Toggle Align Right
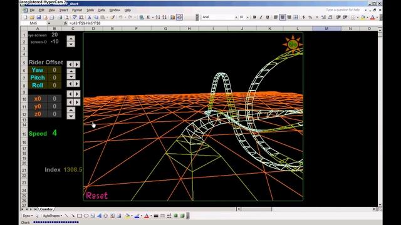The image size is (401, 225). [x=289, y=17]
